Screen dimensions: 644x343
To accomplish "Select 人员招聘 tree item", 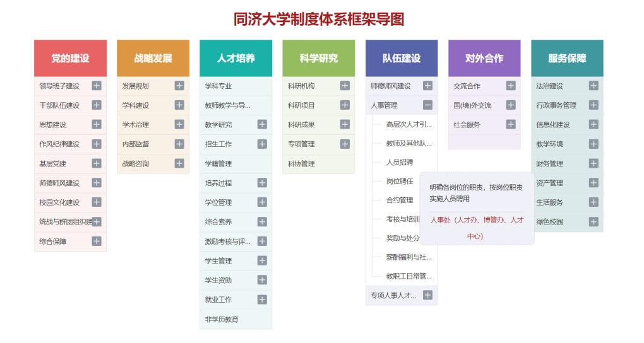I will [x=400, y=162].
